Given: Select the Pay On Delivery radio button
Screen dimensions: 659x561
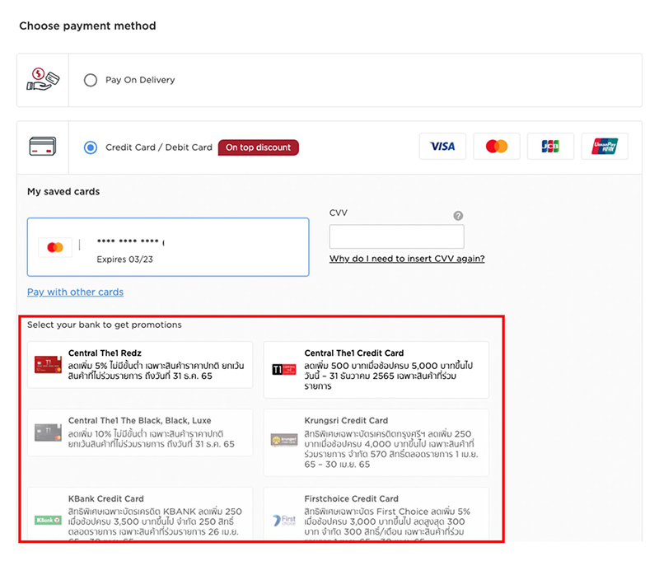Looking at the screenshot, I should [91, 80].
